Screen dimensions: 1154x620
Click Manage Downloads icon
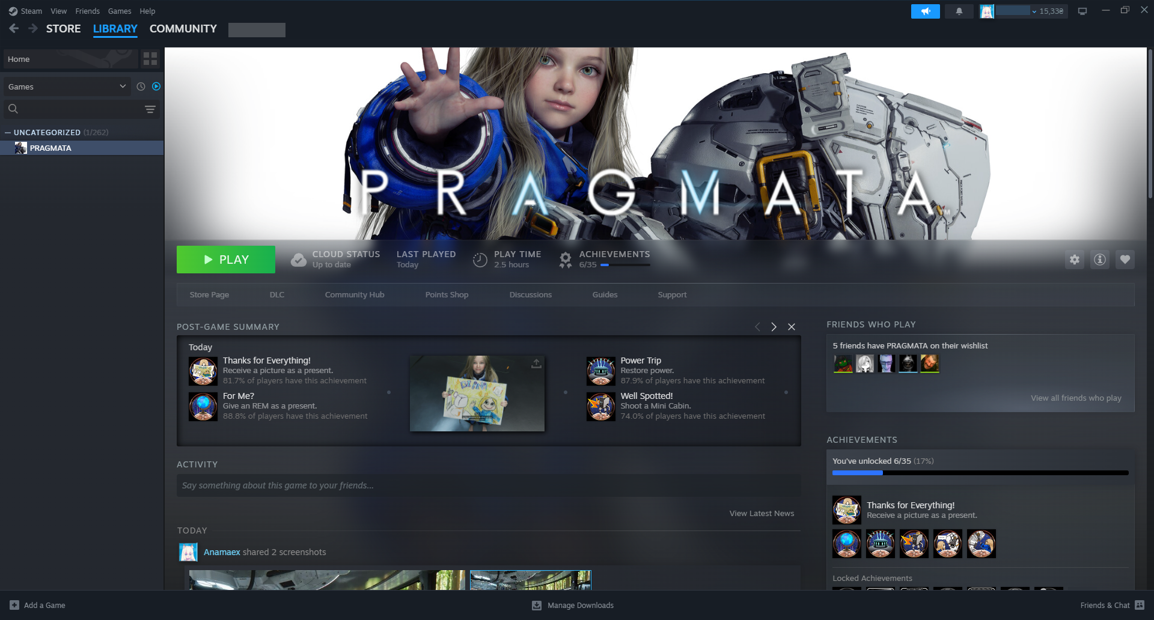pyautogui.click(x=537, y=605)
